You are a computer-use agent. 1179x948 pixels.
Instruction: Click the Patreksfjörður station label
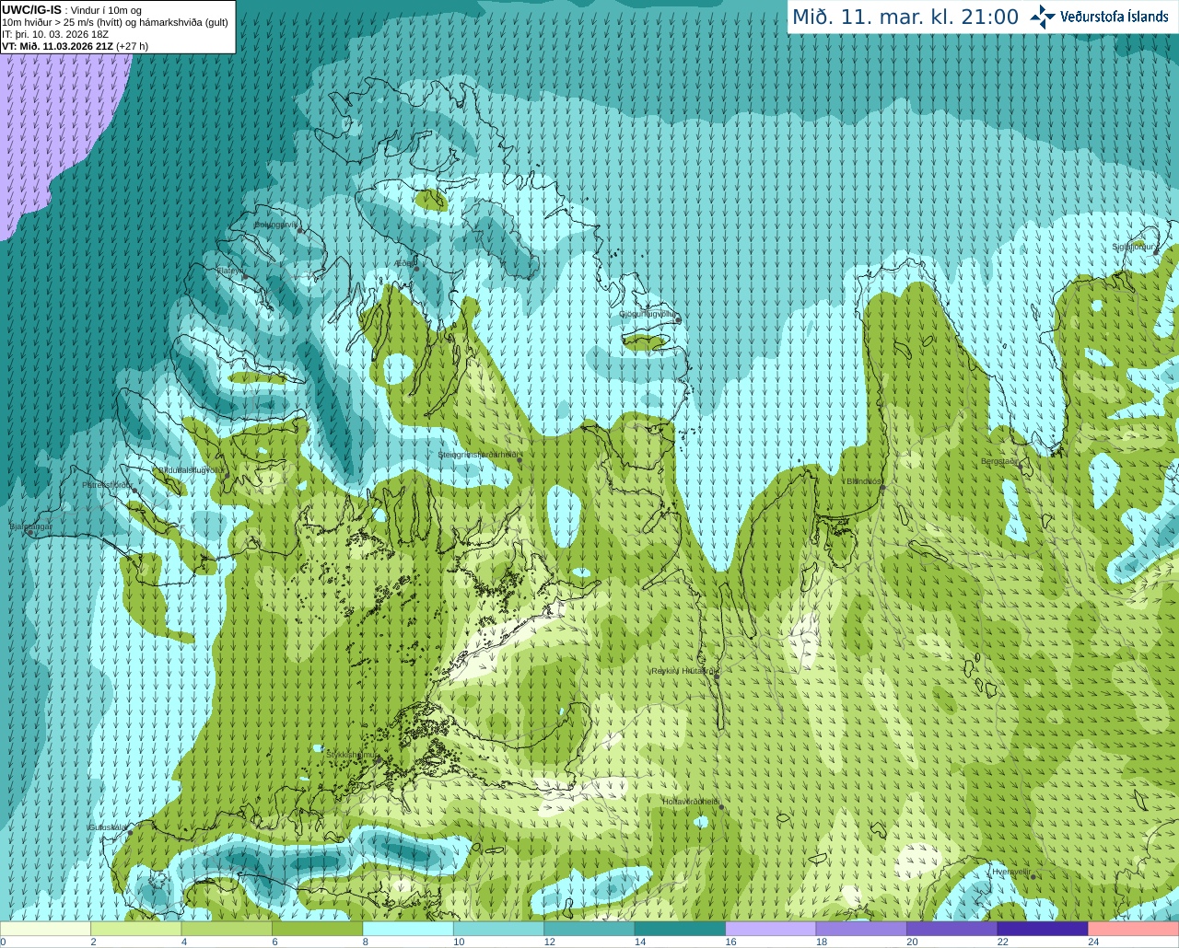tap(107, 484)
